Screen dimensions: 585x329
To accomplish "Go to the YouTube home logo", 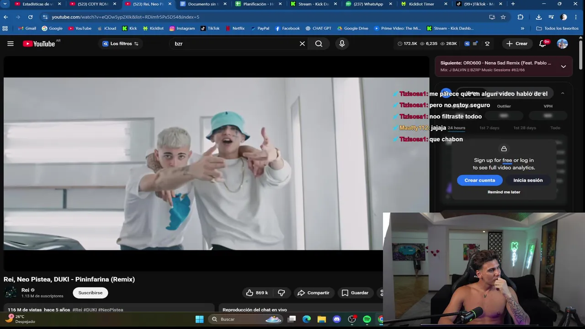I will (x=39, y=43).
